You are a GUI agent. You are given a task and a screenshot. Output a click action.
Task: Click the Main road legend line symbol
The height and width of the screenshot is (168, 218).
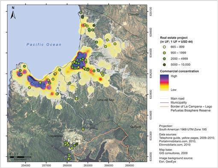164,98
